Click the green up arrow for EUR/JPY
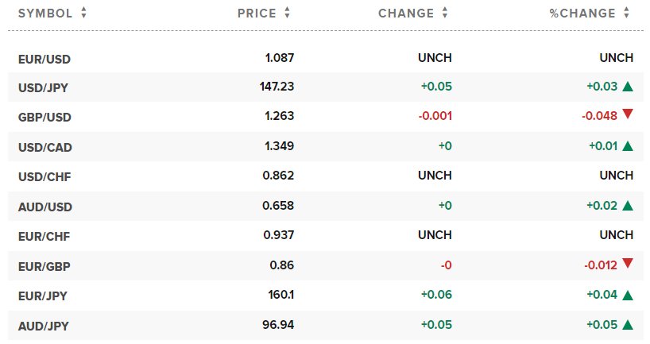The image size is (650, 344). click(628, 296)
